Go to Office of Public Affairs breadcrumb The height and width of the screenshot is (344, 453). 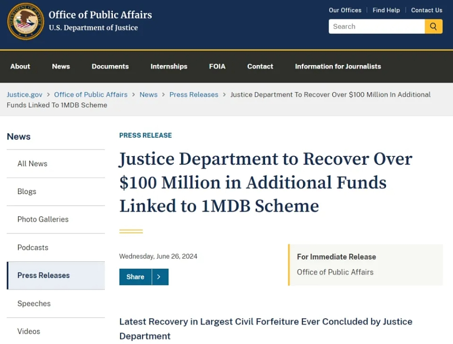[x=91, y=95]
